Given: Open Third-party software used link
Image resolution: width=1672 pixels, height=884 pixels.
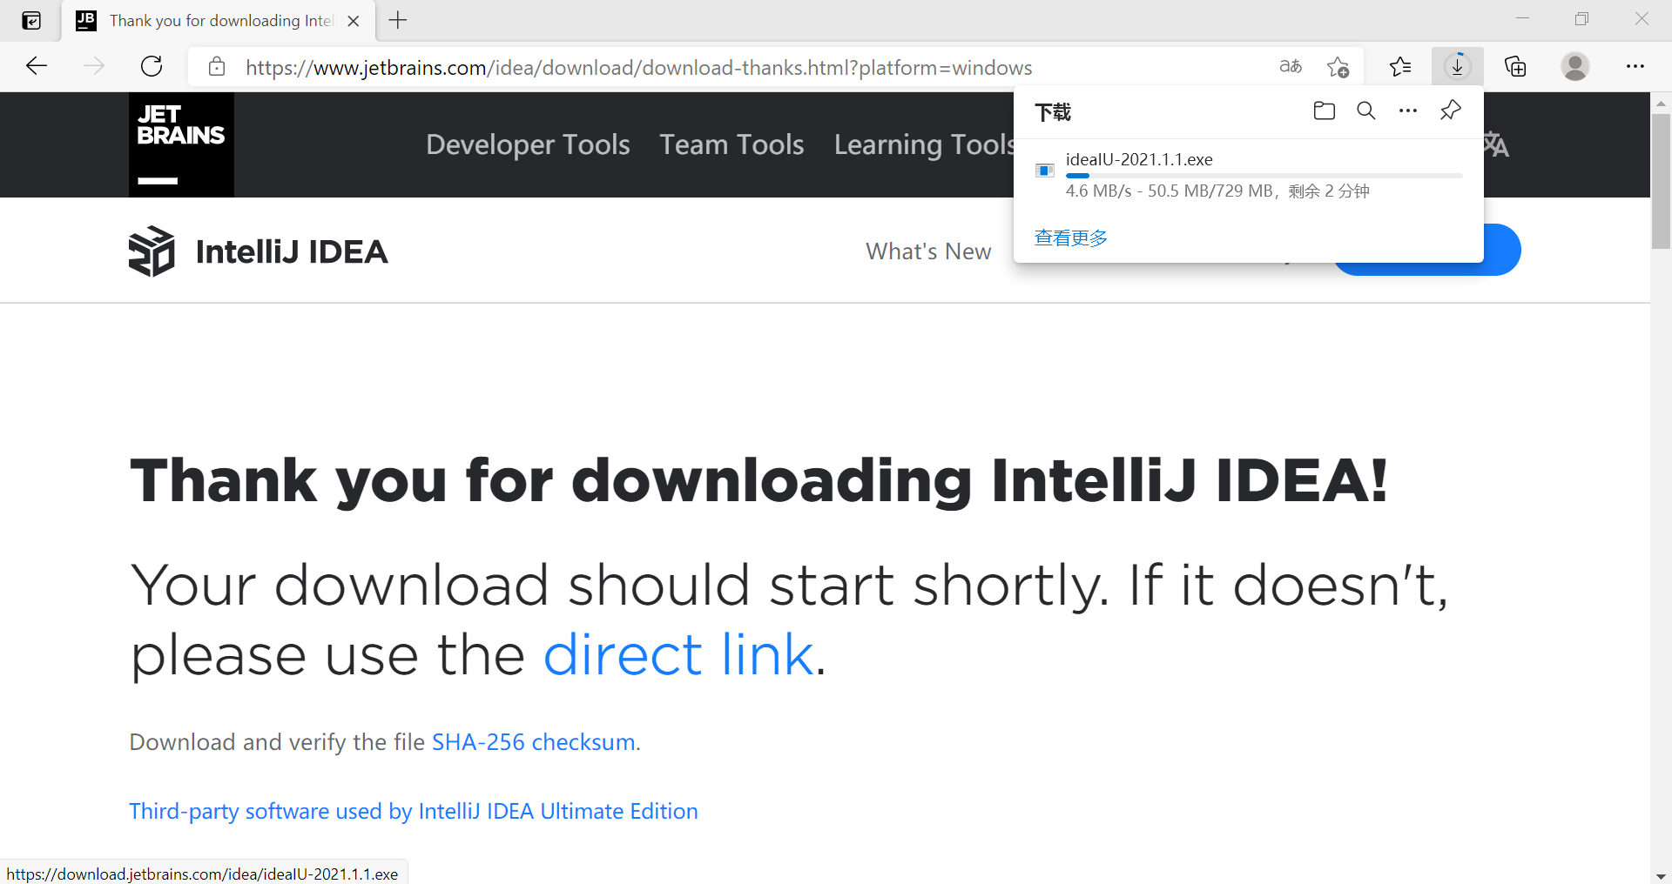Looking at the screenshot, I should pos(414,811).
